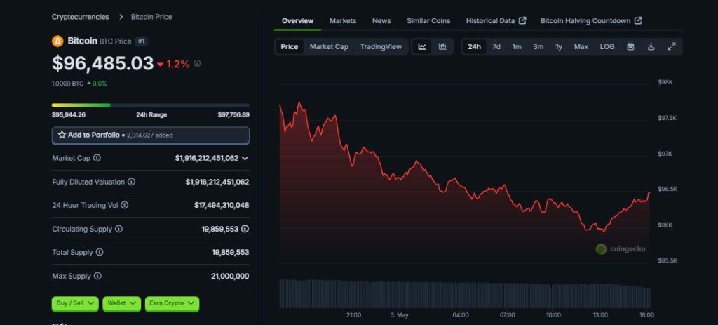Viewport: 718px width, 325px height.
Task: Toggle the LOG scale option
Action: tap(607, 47)
